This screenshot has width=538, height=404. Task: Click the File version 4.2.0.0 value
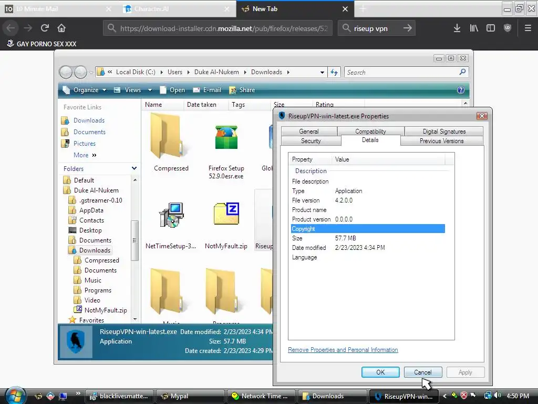344,200
